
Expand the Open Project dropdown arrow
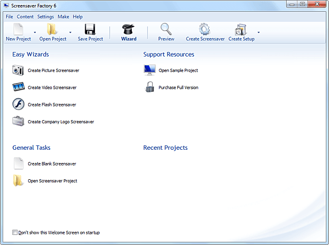(70, 33)
